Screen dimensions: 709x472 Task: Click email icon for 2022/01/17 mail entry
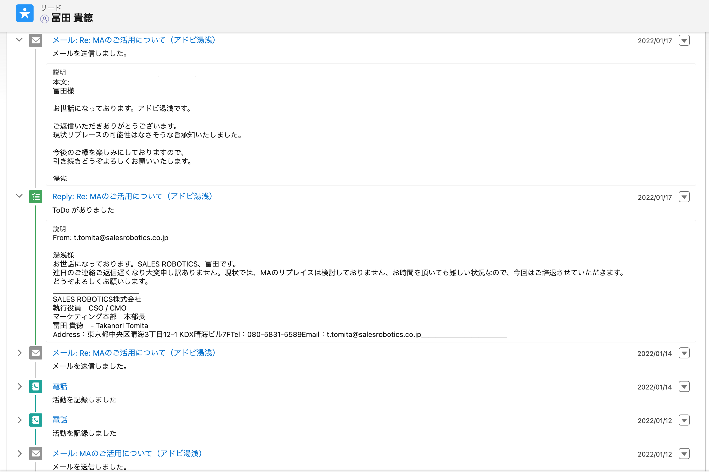point(35,40)
